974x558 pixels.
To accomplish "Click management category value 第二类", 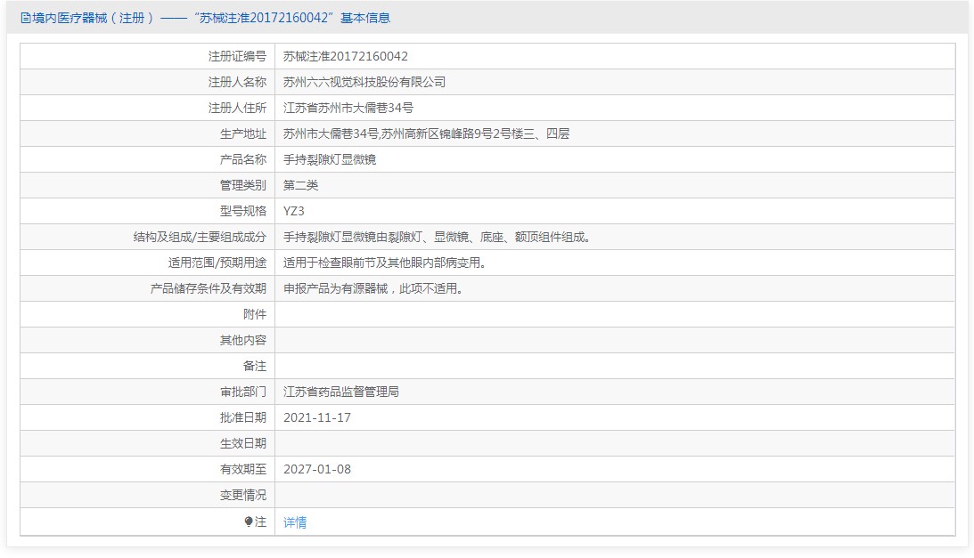I will pyautogui.click(x=300, y=186).
